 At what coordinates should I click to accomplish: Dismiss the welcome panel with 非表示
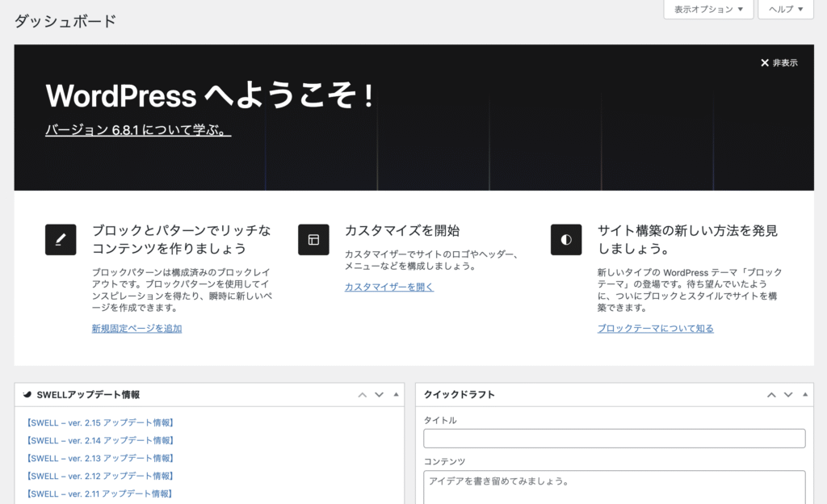pyautogui.click(x=779, y=63)
